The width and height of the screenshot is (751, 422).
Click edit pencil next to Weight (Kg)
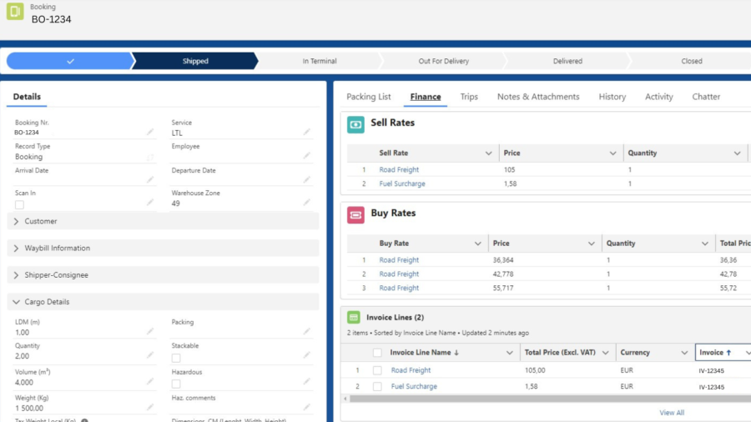[x=150, y=408]
